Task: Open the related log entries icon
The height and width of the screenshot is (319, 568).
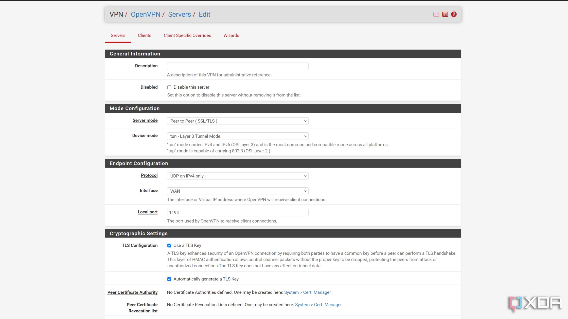Action: 445,14
